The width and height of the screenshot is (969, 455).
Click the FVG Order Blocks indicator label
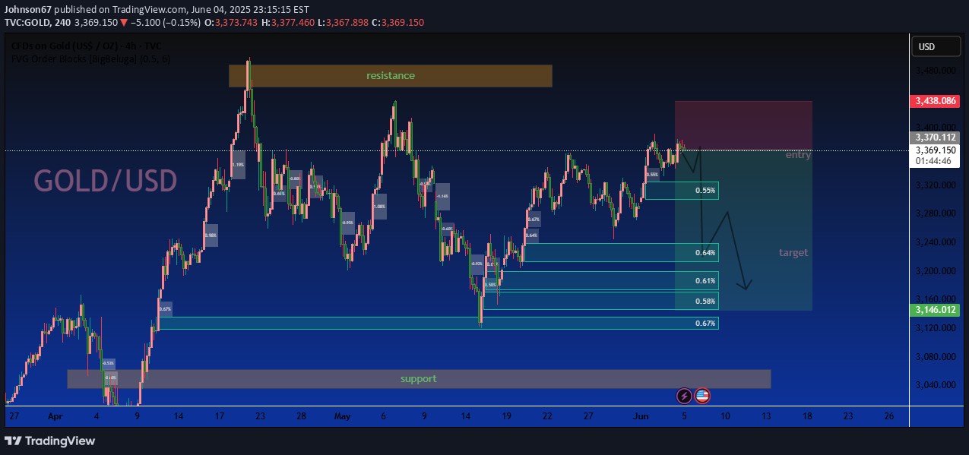coord(91,58)
